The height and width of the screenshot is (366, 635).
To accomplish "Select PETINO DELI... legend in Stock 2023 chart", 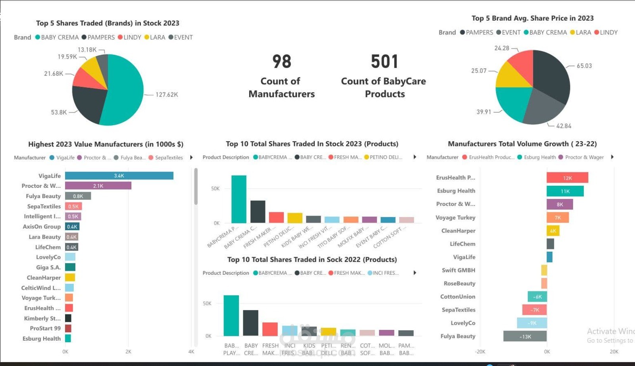I will (x=383, y=157).
